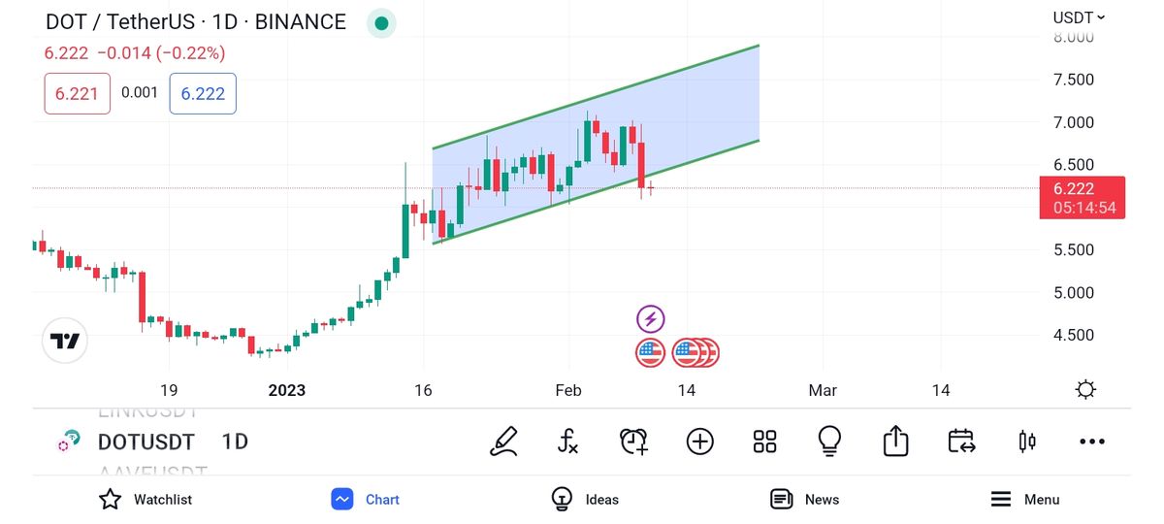Image resolution: width=1164 pixels, height=524 pixels.
Task: Expand the USDT currency dropdown
Action: (x=1079, y=17)
